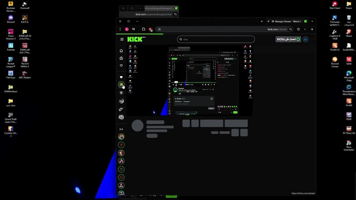
Task: Open Revo Uninstaller desktop shortcut
Action: [x=349, y=146]
